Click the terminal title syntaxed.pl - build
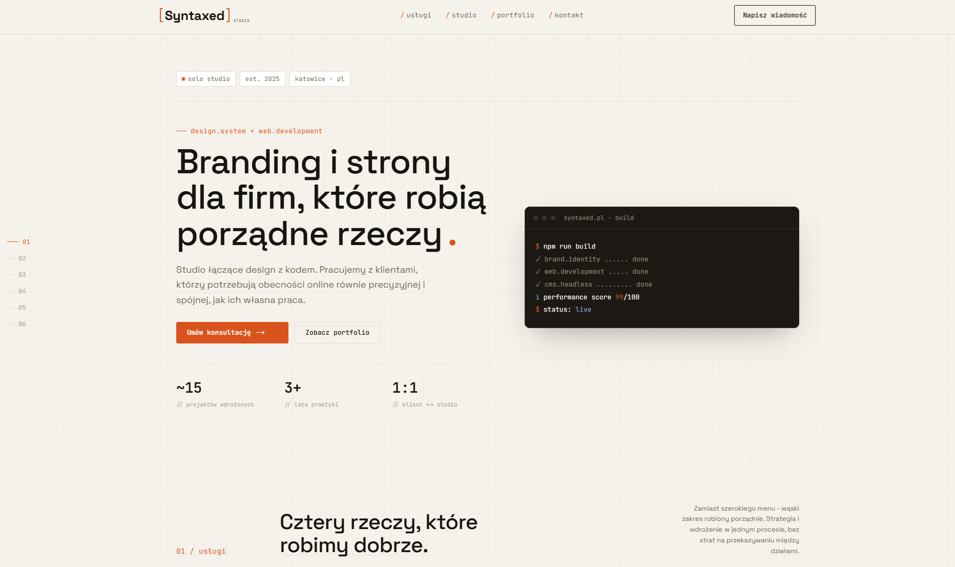 [x=598, y=218]
